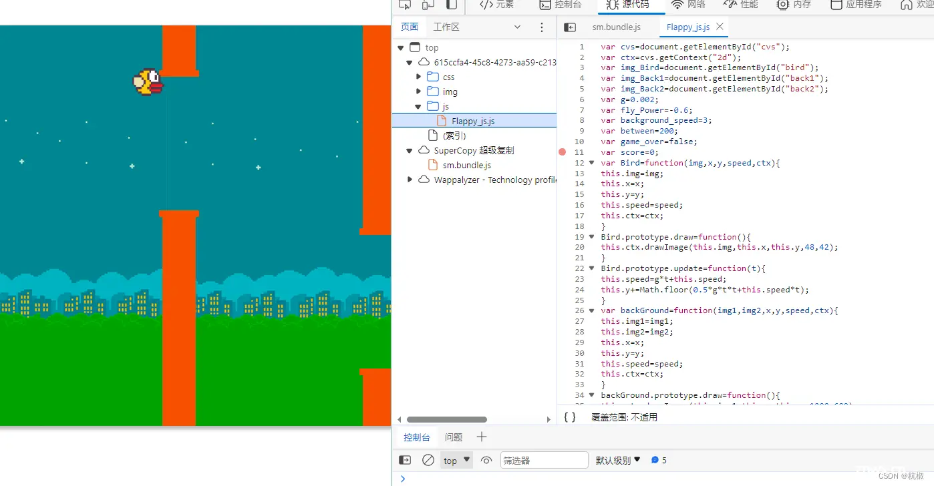Expand more navigator tabs chevron

pos(517,27)
